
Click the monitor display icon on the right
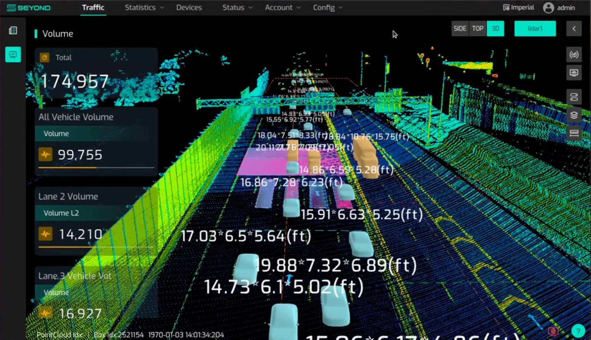(x=574, y=73)
